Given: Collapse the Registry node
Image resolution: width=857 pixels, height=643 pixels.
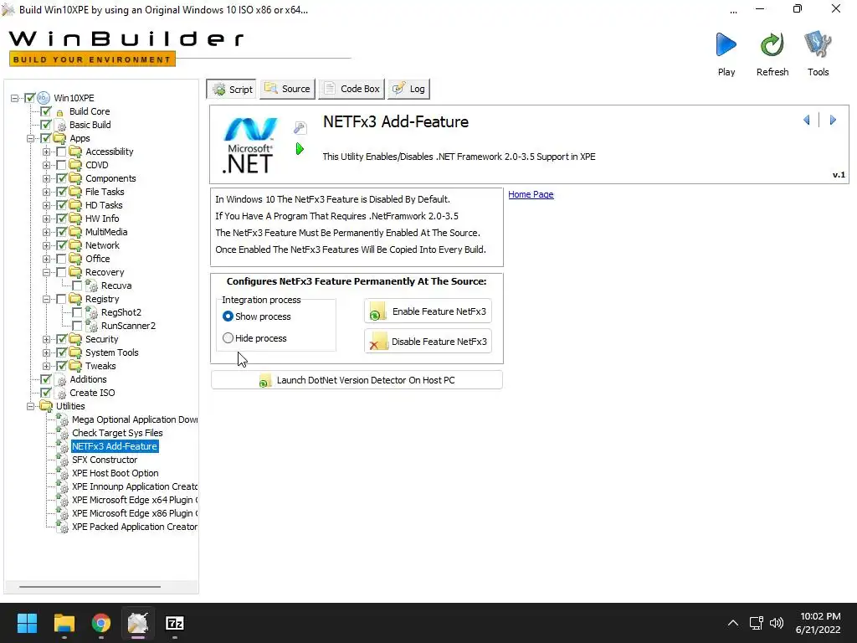Looking at the screenshot, I should click(47, 299).
